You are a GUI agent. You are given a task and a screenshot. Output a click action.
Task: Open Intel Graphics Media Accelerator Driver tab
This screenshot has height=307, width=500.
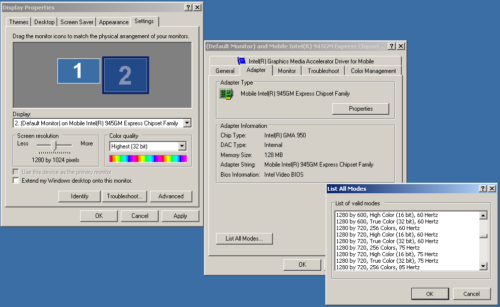click(x=306, y=61)
